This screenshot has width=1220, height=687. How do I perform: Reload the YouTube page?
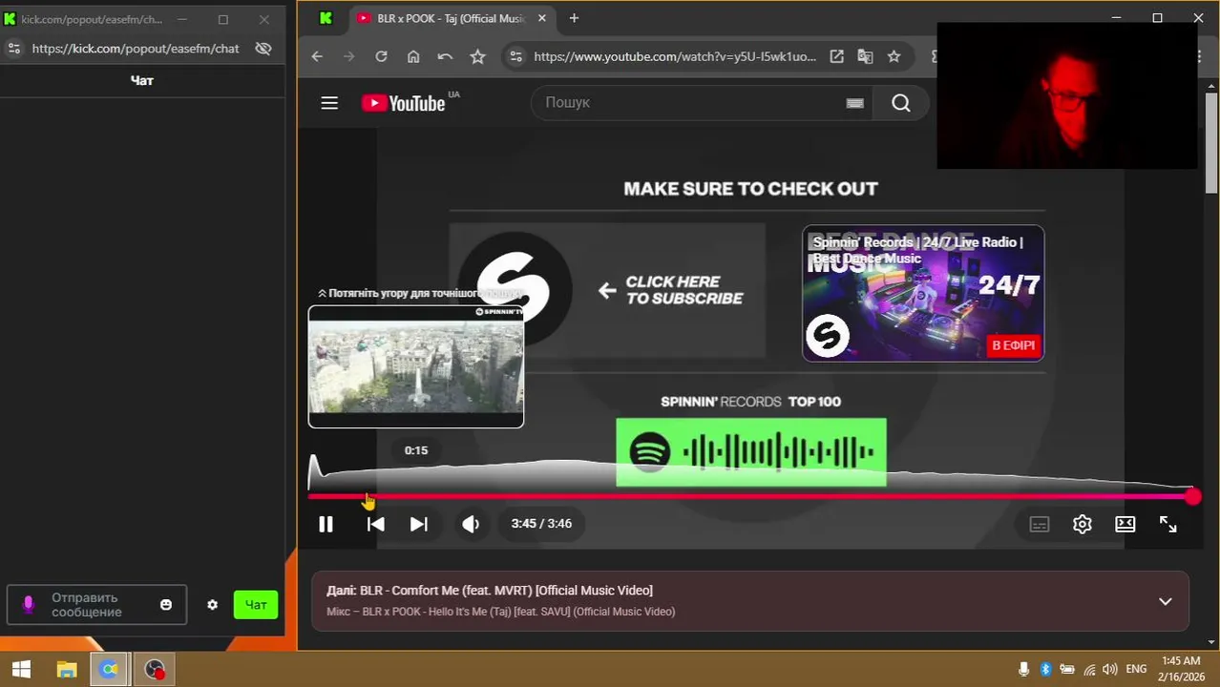coord(381,56)
